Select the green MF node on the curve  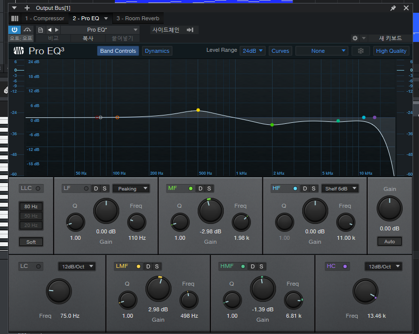click(x=272, y=125)
